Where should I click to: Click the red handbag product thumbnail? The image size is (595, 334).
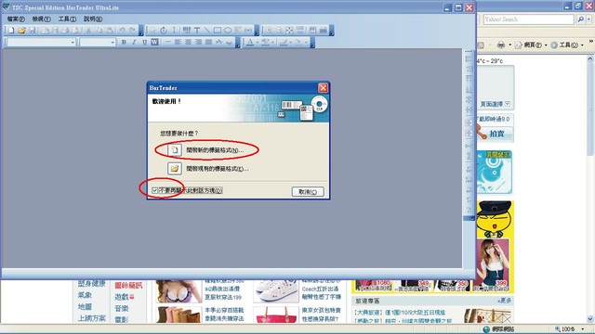pyautogui.click(x=276, y=315)
